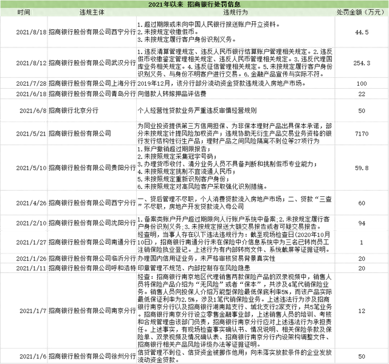Click the date cell 2021/1/6
This screenshot has width=389, height=364.
[33, 356]
